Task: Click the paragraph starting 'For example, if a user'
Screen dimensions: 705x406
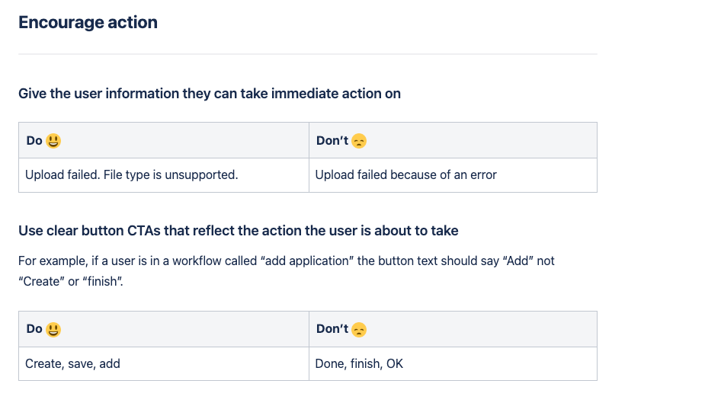Action: click(287, 271)
